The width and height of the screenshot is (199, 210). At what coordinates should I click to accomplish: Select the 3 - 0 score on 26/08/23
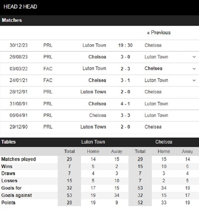tap(125, 57)
